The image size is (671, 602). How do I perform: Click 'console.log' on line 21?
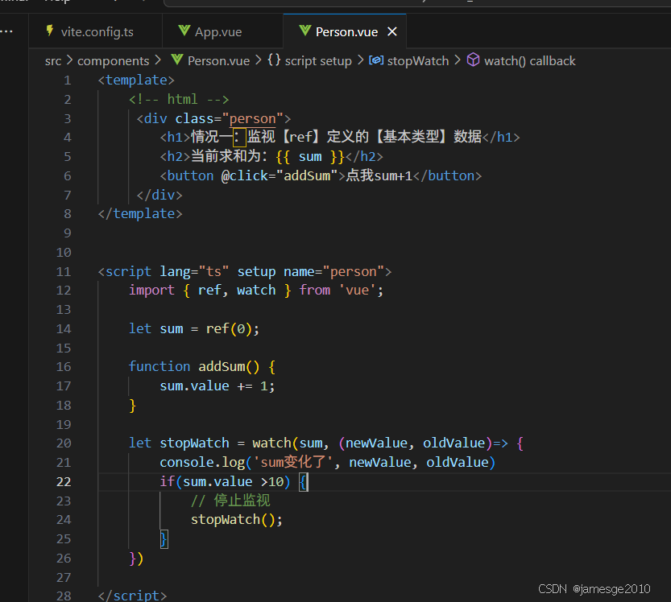pos(202,463)
